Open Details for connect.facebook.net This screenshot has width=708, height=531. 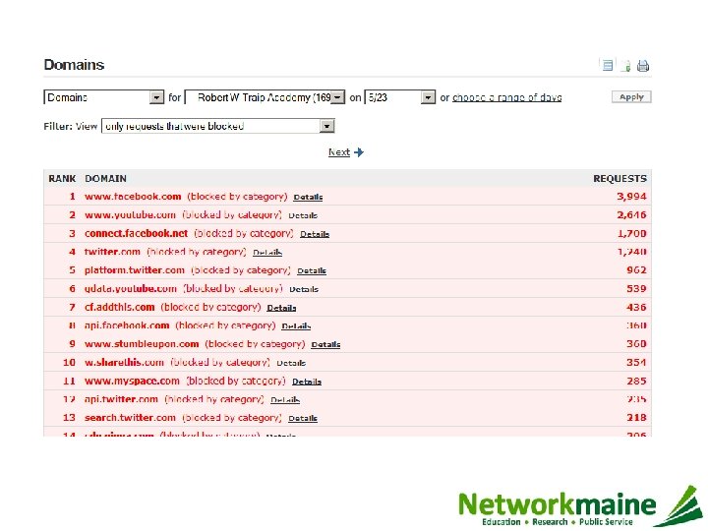[x=315, y=234]
